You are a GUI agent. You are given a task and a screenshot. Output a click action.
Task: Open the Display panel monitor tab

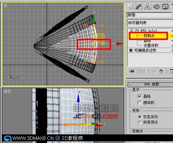[165, 7]
